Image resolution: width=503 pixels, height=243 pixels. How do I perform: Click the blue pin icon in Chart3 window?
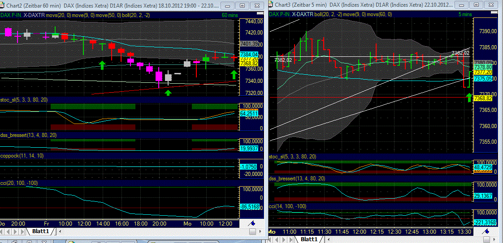click(x=486, y=231)
